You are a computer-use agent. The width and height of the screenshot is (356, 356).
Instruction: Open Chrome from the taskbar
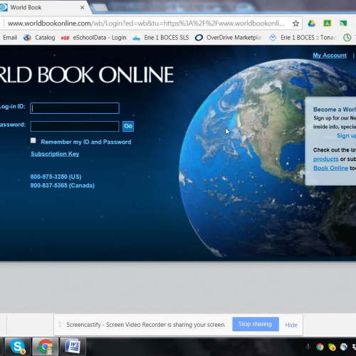(46, 347)
